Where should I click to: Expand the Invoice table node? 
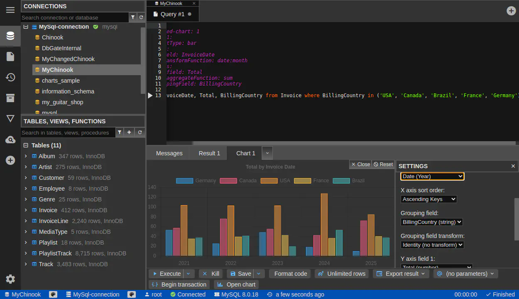pyautogui.click(x=26, y=210)
